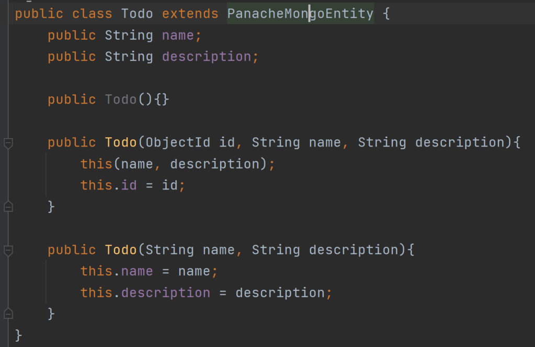This screenshot has width=535, height=347.
Task: Place cursor on the description field declaration
Action: (x=207, y=57)
